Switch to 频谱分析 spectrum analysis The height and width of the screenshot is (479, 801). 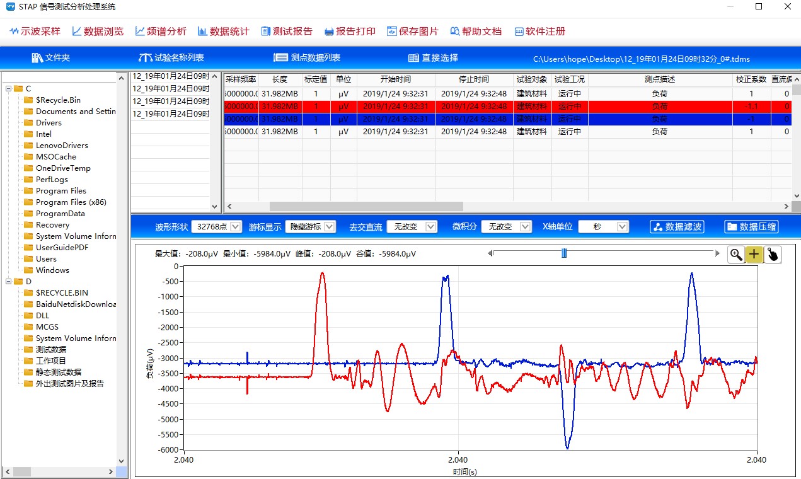click(x=160, y=31)
